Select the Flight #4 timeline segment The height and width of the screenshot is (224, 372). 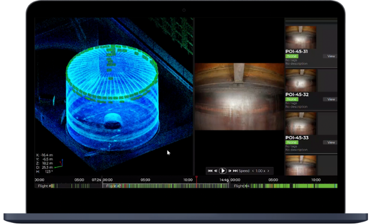tap(283, 186)
